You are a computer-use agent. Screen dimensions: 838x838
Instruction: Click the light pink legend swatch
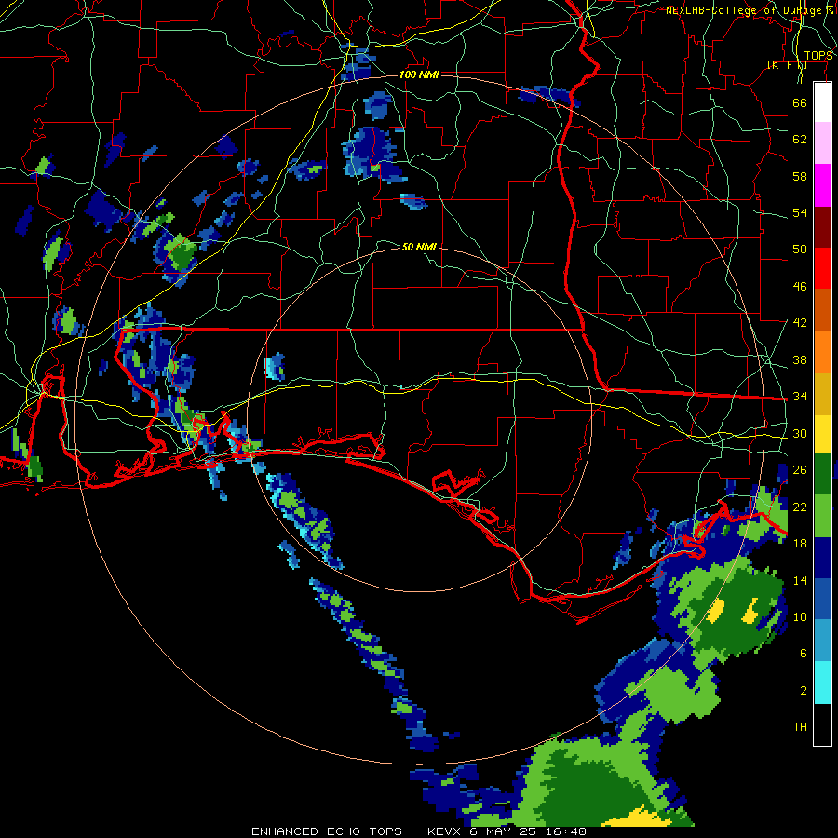(x=822, y=143)
